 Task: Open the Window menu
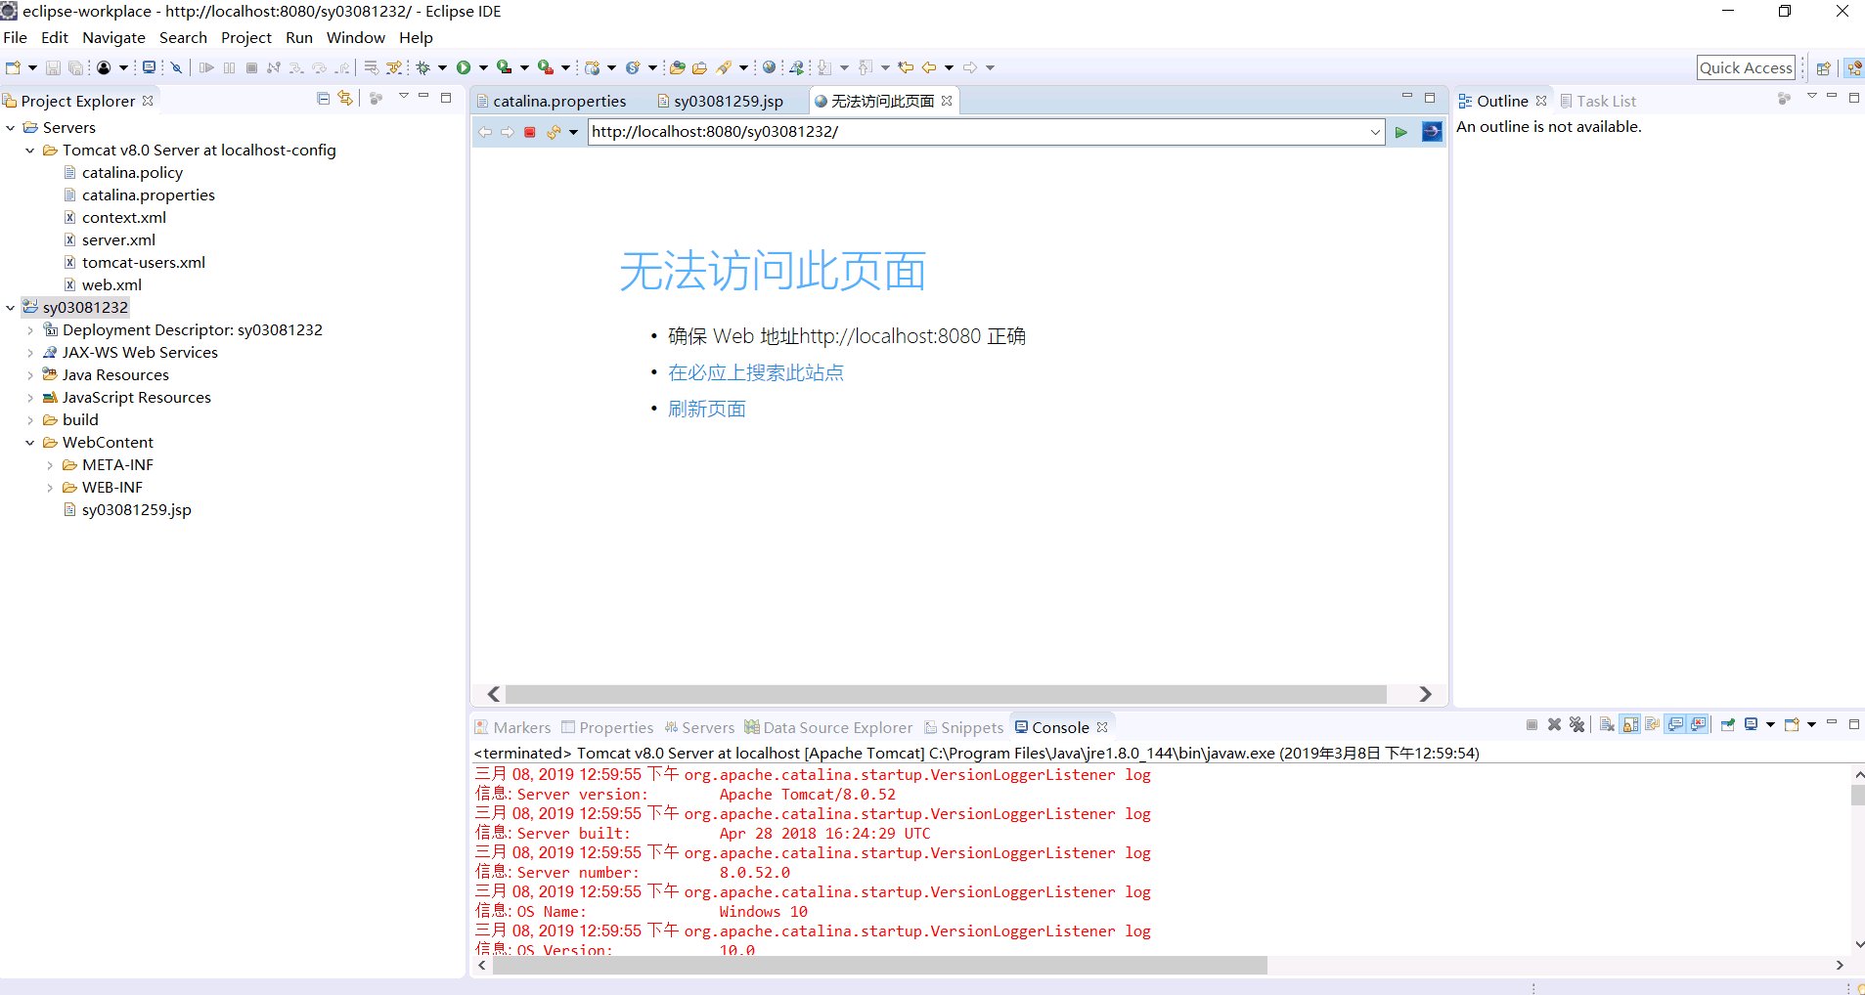pyautogui.click(x=355, y=38)
